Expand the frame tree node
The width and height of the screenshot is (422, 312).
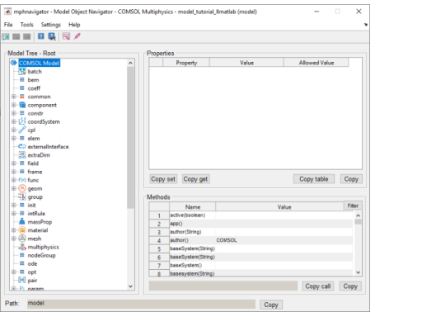click(x=13, y=172)
